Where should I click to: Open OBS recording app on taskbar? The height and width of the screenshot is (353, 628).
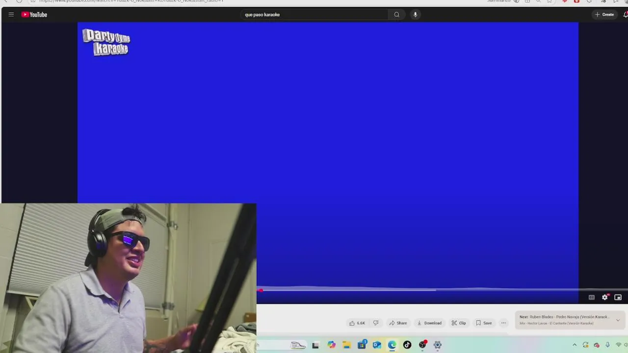tap(422, 345)
